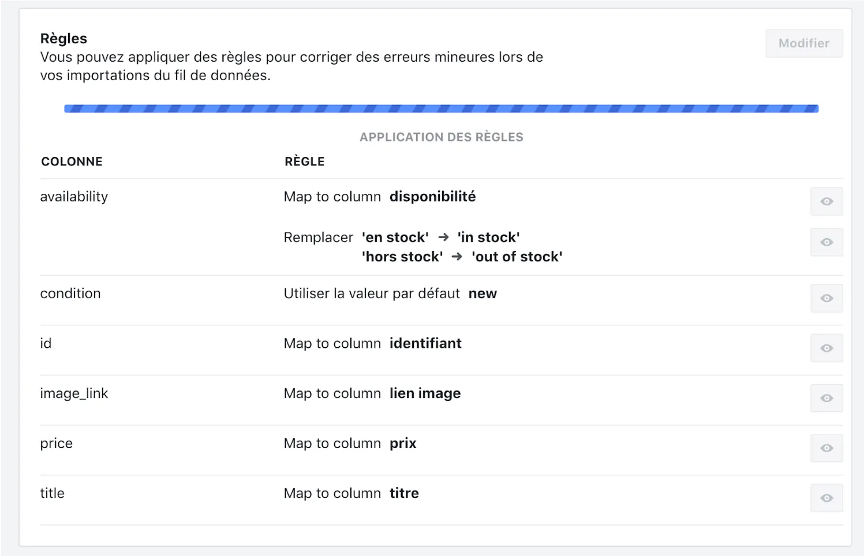Image resolution: width=864 pixels, height=556 pixels.
Task: Click the Règles section heading
Action: point(63,39)
